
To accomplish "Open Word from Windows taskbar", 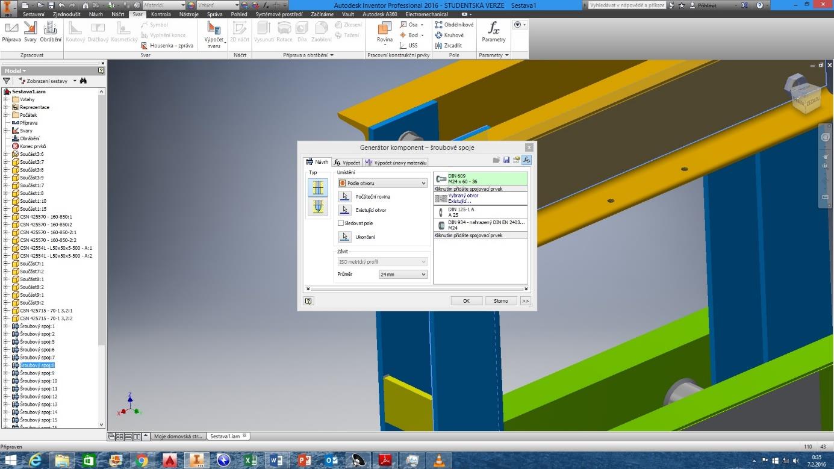I will [x=276, y=460].
